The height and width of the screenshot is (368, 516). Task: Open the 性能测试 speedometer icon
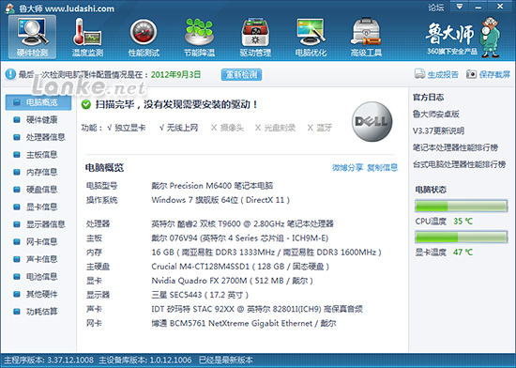[144, 37]
